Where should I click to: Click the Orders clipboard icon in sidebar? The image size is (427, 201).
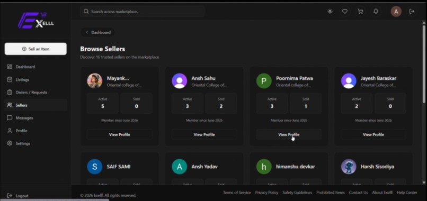[10, 92]
